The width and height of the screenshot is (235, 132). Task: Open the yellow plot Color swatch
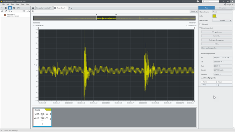tap(214, 16)
